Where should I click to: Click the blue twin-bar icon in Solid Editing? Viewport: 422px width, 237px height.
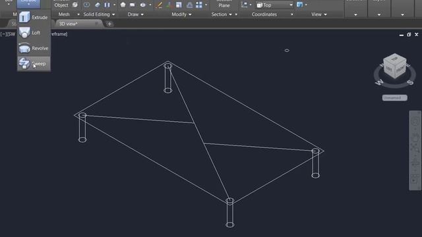[x=107, y=5]
